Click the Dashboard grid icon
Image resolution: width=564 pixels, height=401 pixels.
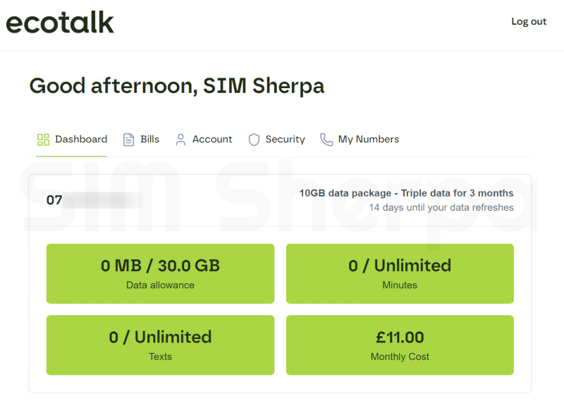pyautogui.click(x=43, y=140)
